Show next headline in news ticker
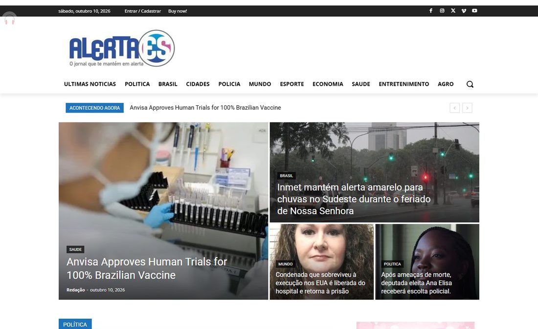The width and height of the screenshot is (538, 329). pos(467,108)
